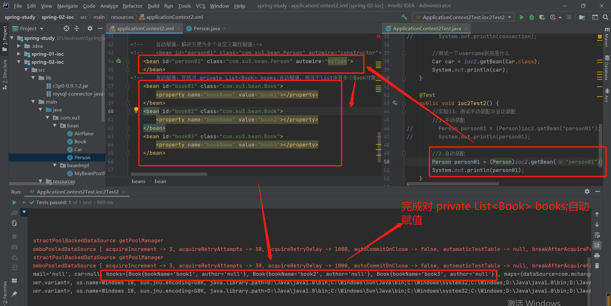Open the VCS menu
Image resolution: width=611 pixels, height=306 pixels.
tap(200, 6)
